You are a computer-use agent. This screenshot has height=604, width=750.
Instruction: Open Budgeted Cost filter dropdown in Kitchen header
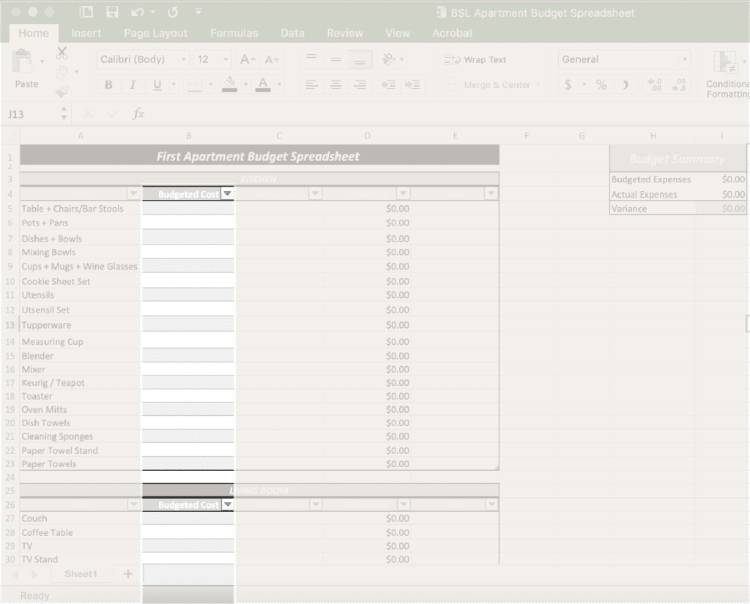[x=228, y=194]
